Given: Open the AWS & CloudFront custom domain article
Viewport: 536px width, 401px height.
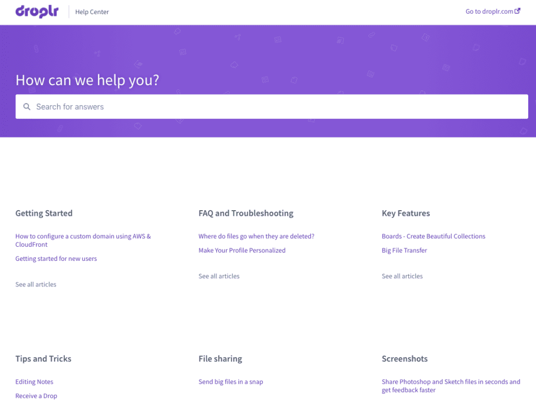Looking at the screenshot, I should coord(83,240).
